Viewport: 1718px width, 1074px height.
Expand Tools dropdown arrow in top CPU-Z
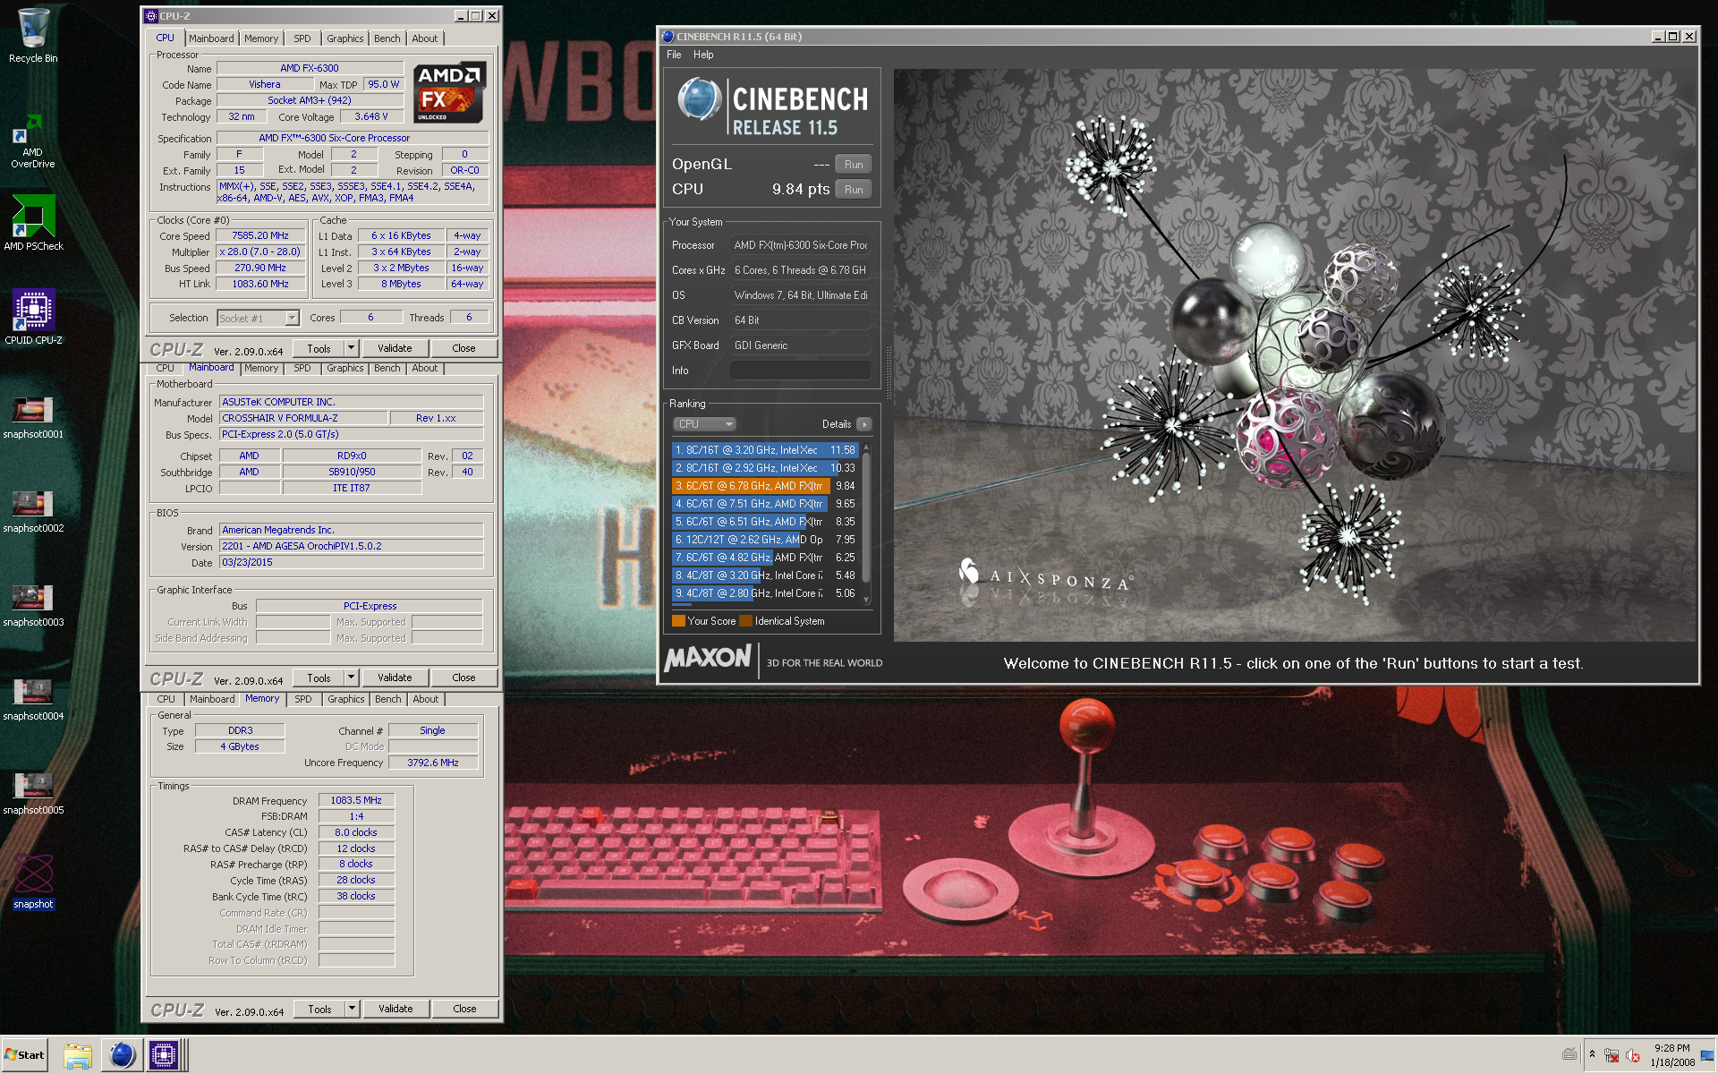pyautogui.click(x=352, y=349)
